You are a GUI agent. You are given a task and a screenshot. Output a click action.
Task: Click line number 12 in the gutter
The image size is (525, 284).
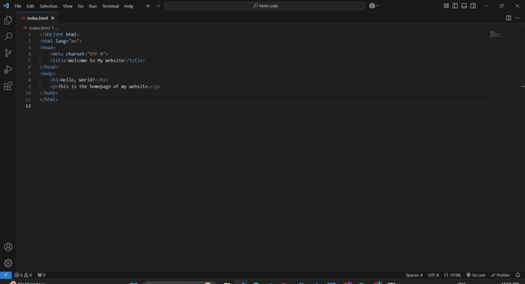tap(29, 106)
